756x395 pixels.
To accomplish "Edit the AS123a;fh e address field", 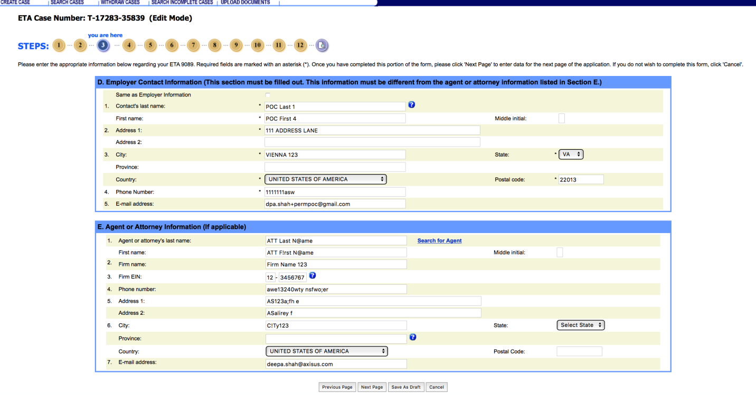I will tap(373, 301).
